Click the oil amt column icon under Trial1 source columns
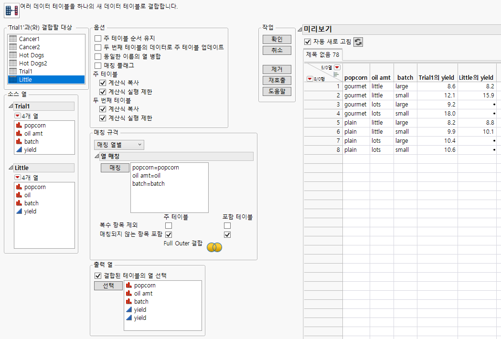The width and height of the screenshot is (501, 339). click(x=19, y=133)
